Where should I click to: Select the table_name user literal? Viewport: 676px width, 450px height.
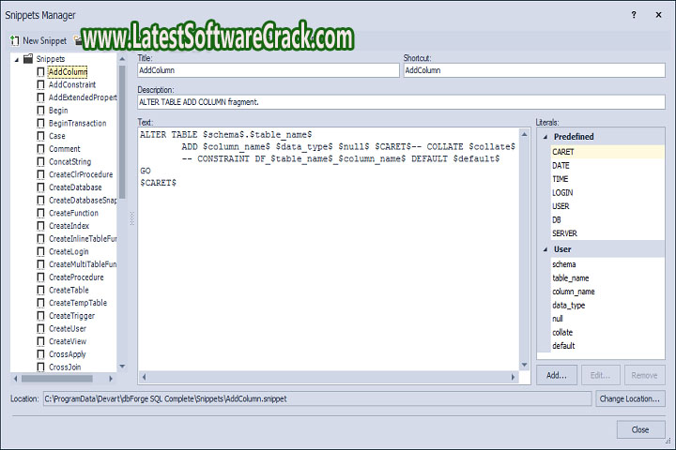pyautogui.click(x=573, y=278)
